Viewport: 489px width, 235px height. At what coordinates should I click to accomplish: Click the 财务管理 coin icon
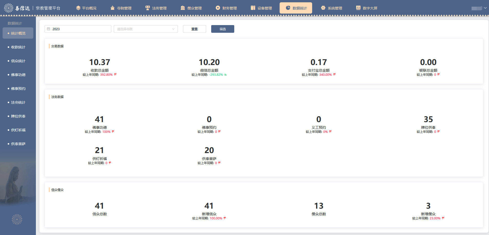click(x=218, y=8)
